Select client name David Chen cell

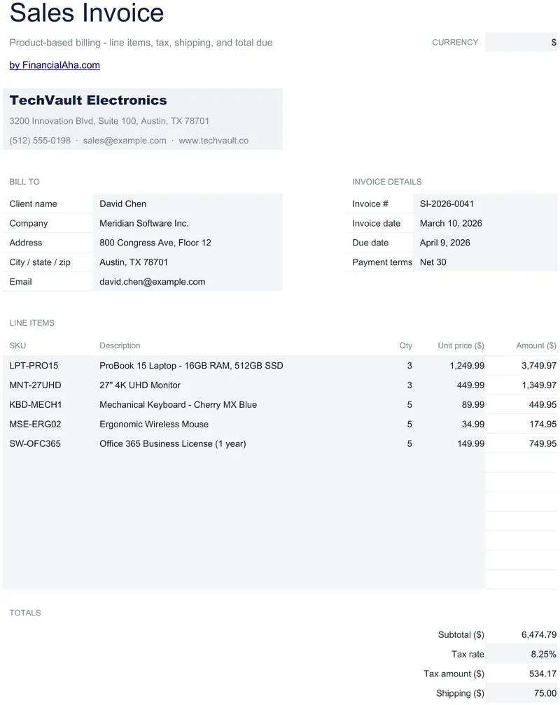188,204
